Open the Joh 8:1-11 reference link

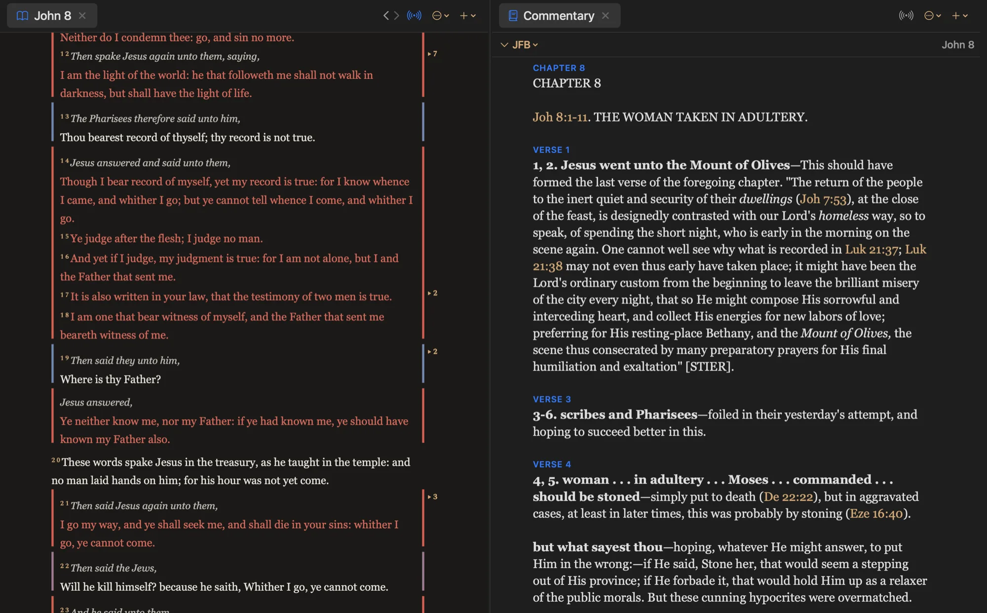pyautogui.click(x=560, y=117)
